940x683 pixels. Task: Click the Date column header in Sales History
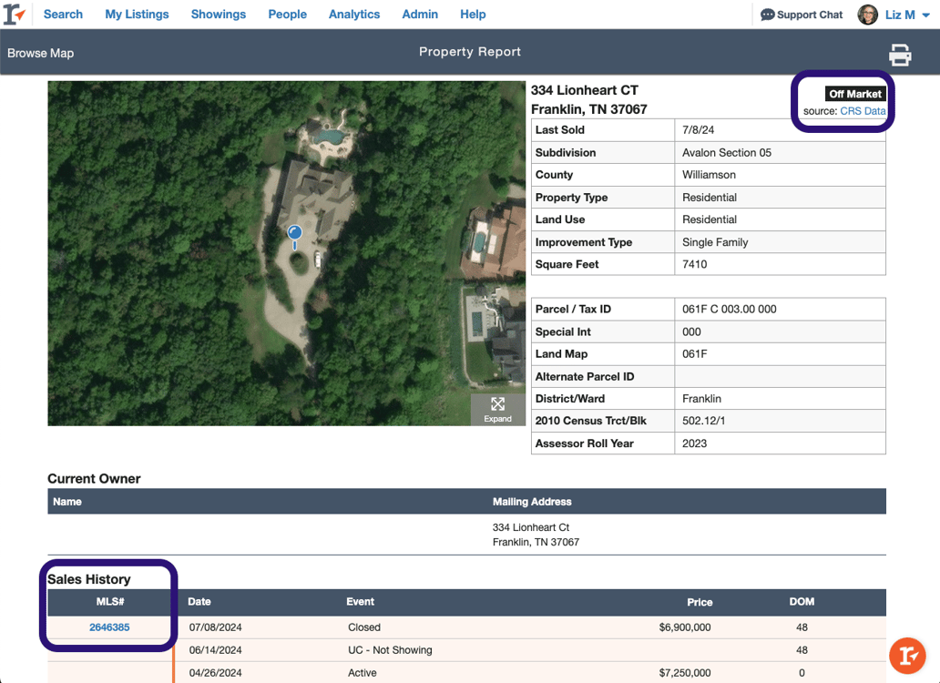199,602
